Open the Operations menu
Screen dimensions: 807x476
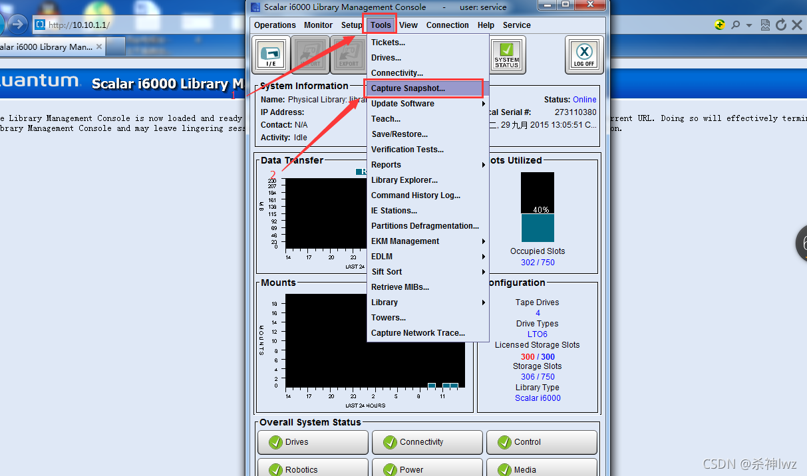tap(275, 25)
